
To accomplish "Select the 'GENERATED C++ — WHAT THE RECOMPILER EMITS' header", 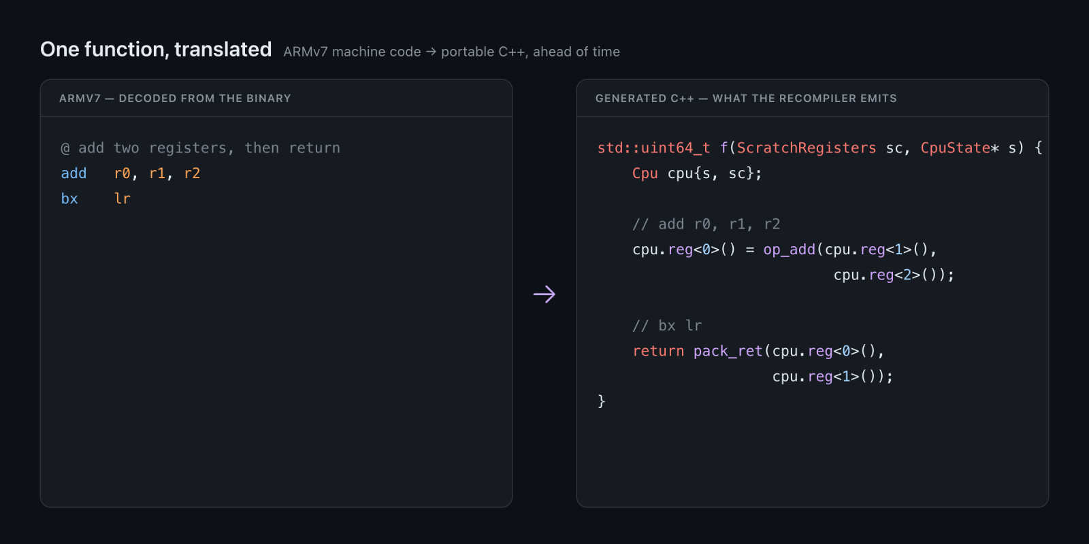I will [x=746, y=99].
